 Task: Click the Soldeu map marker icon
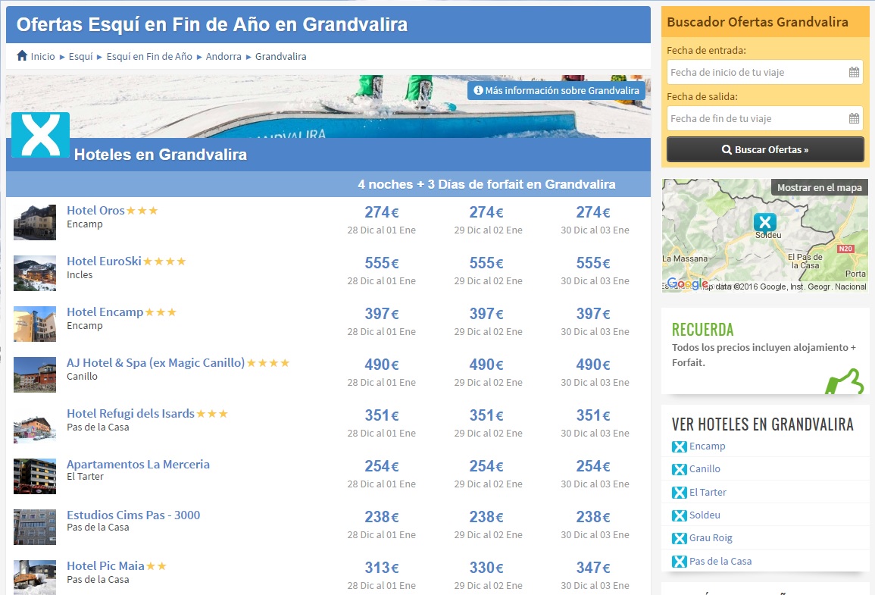pyautogui.click(x=765, y=223)
